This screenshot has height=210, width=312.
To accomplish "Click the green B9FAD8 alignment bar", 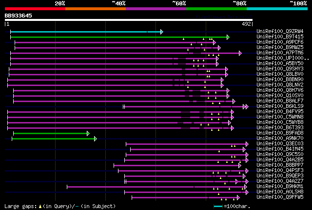I will (51, 133).
